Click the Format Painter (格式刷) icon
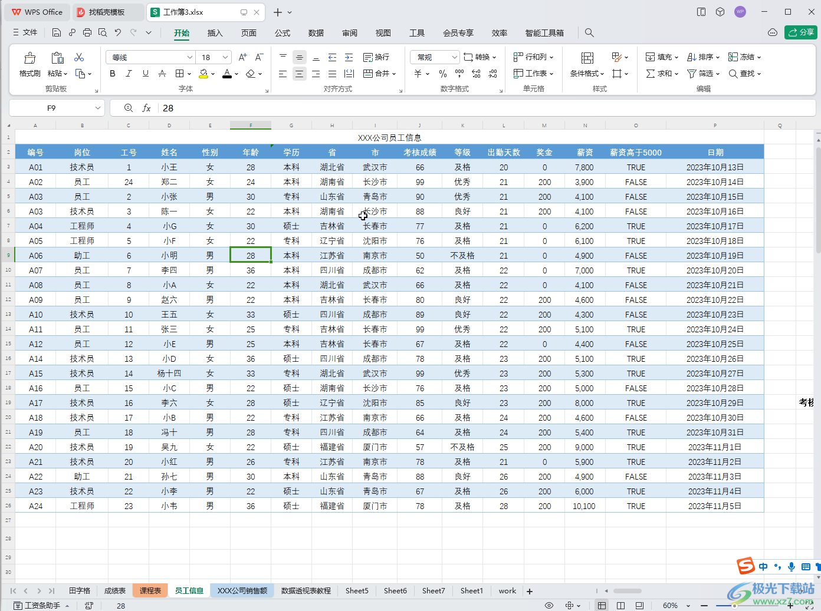The width and height of the screenshot is (821, 611). (29, 58)
